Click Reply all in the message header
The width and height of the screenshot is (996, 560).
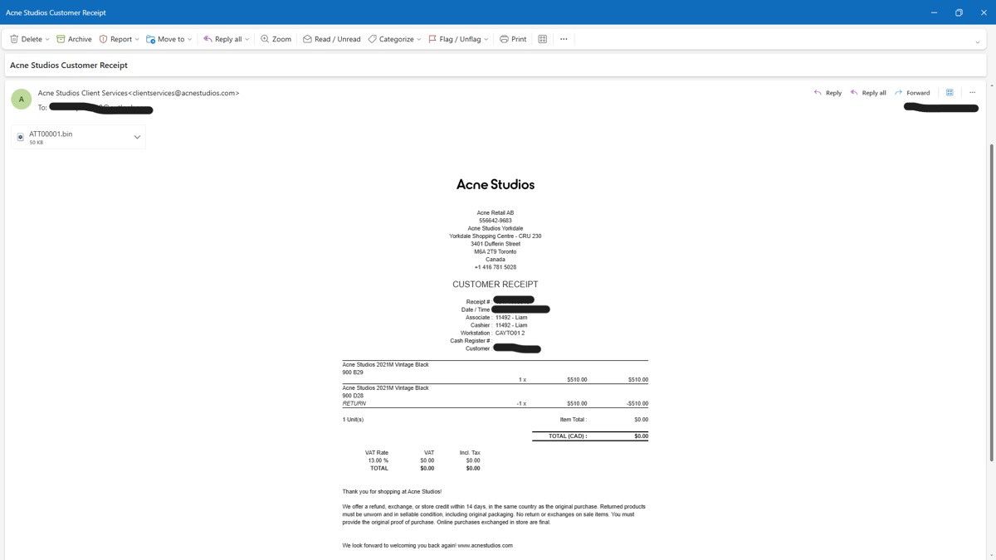click(x=868, y=93)
